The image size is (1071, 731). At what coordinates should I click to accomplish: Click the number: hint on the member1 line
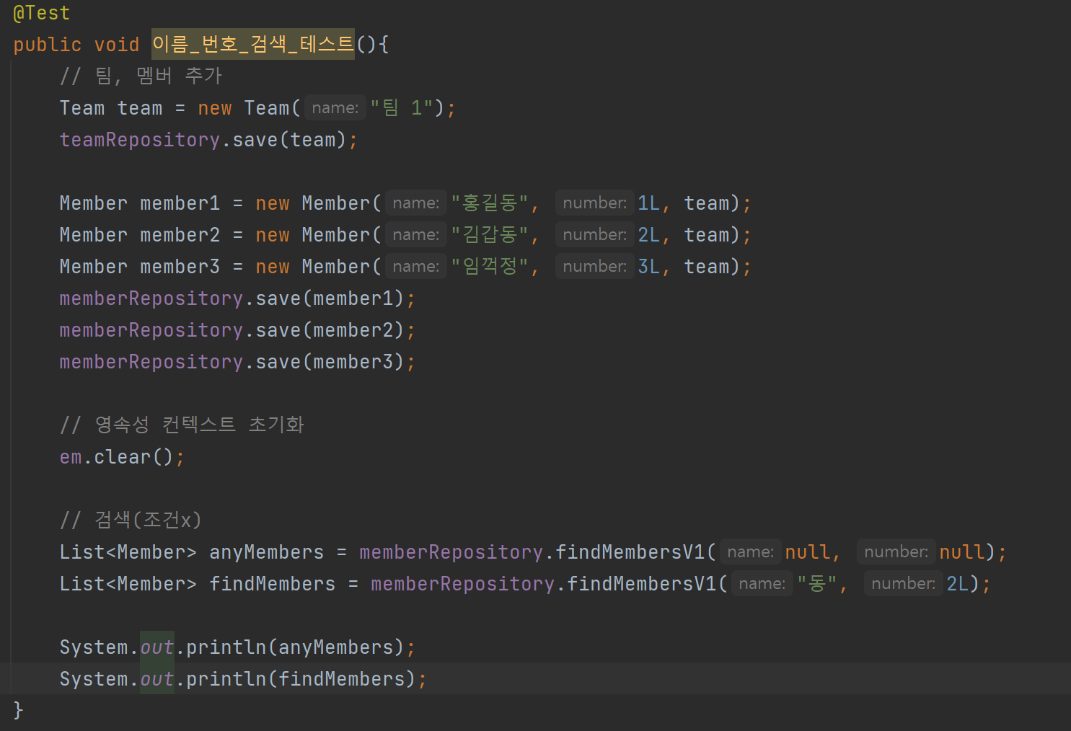[595, 203]
